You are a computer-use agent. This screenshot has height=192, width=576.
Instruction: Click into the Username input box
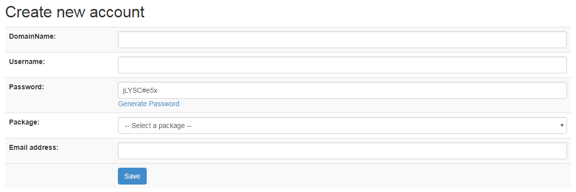point(342,65)
